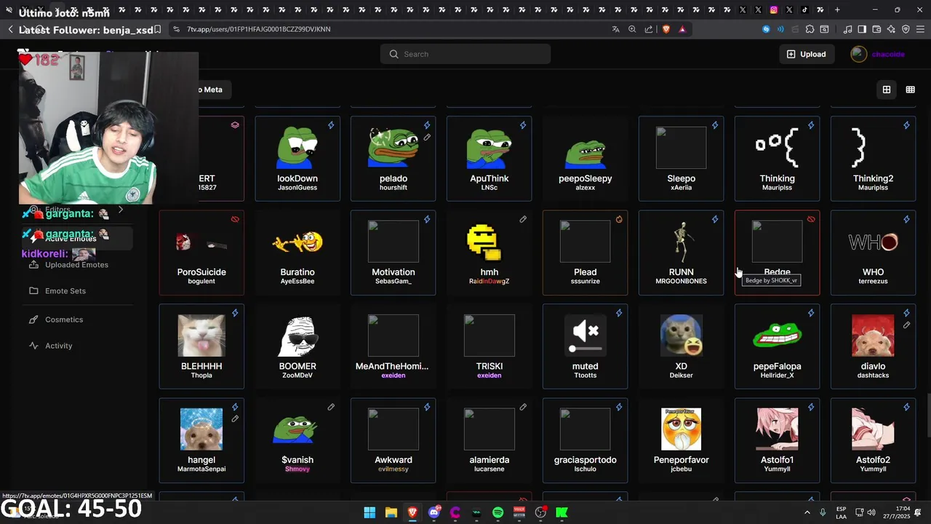Open Cosmetics in the sidebar
931x524 pixels.
click(x=64, y=319)
